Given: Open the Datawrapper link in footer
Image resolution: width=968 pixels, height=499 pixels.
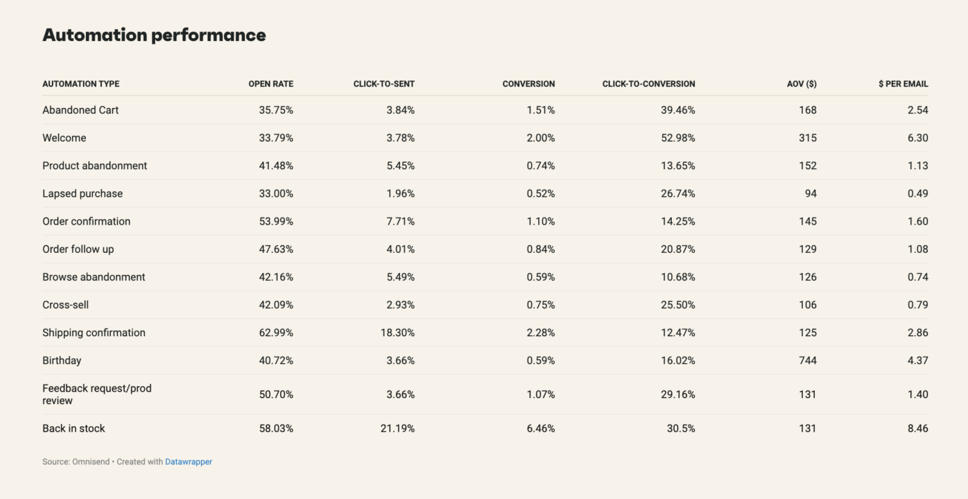Looking at the screenshot, I should [189, 462].
